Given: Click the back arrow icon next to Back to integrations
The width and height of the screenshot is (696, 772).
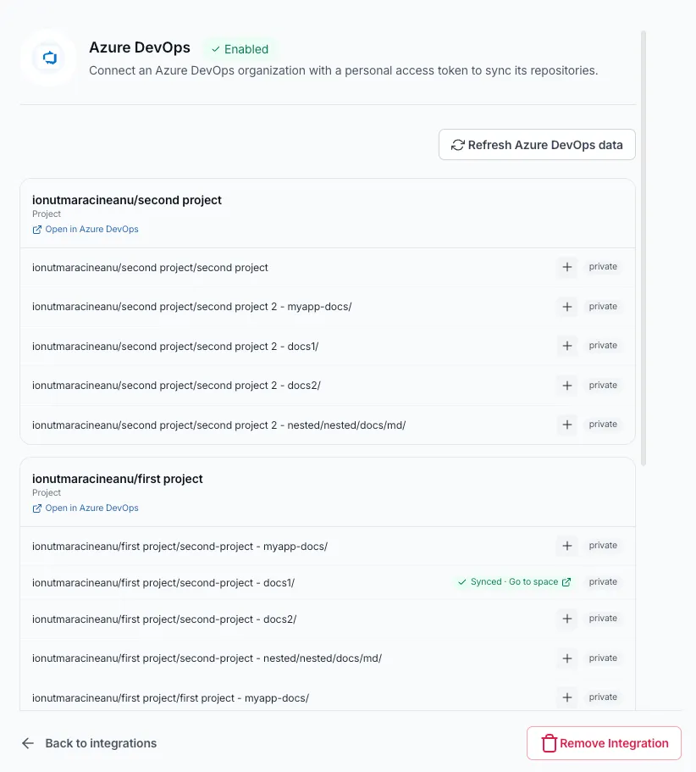Looking at the screenshot, I should (28, 743).
